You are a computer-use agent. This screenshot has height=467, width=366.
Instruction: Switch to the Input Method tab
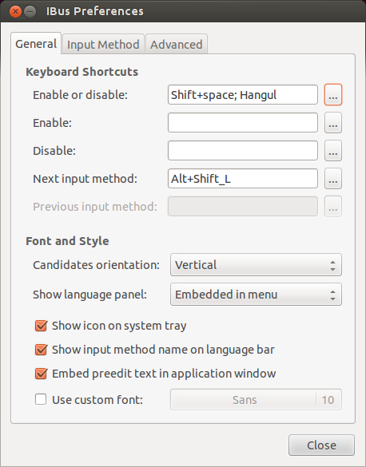point(103,45)
